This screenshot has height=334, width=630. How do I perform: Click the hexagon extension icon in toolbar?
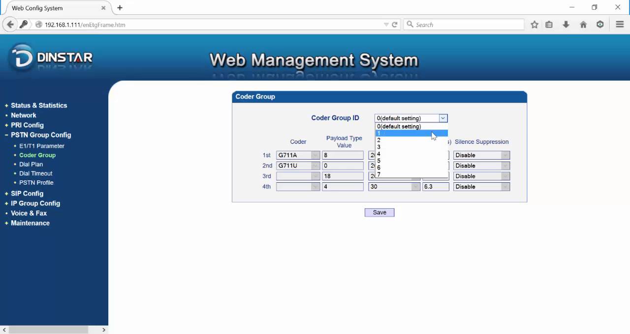pyautogui.click(x=600, y=25)
